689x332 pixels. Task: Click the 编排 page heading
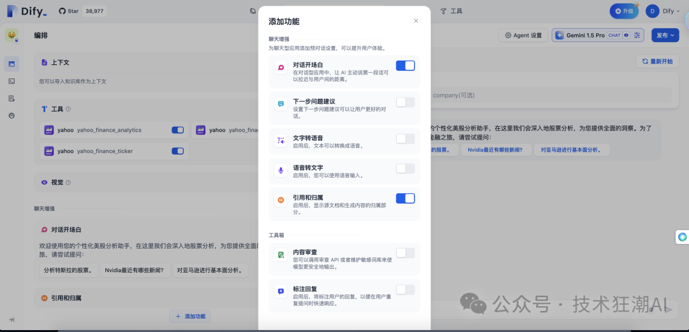[41, 36]
